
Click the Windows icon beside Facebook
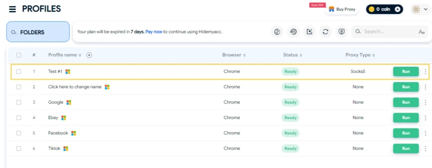tap(73, 133)
